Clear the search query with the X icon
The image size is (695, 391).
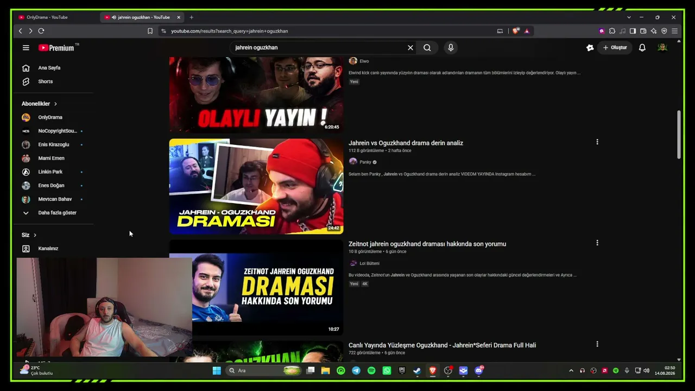point(410,48)
